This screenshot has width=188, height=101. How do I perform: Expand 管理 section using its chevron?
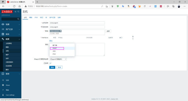(x=19, y=74)
